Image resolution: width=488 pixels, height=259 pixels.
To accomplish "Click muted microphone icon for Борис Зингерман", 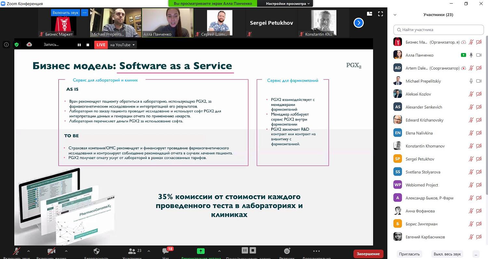I will coord(471,224).
